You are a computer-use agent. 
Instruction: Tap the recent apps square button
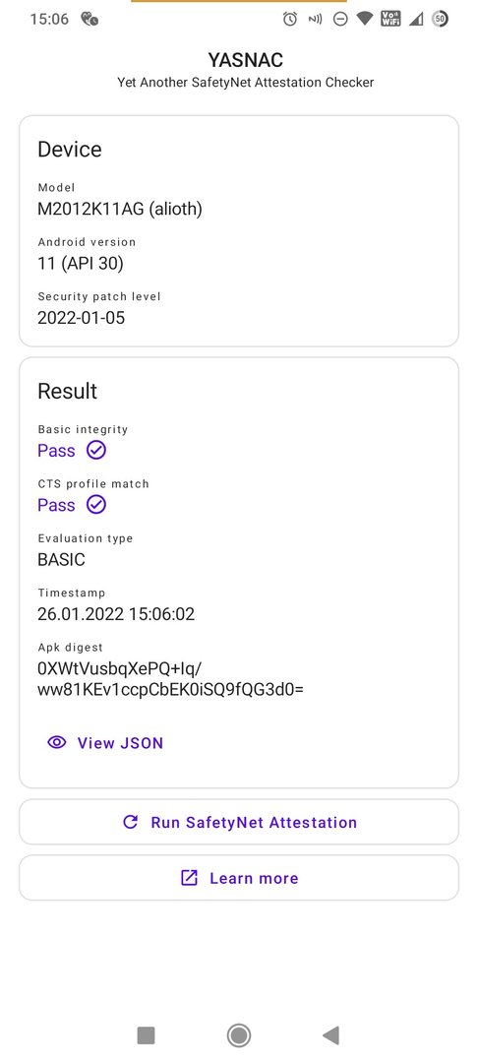[147, 1035]
